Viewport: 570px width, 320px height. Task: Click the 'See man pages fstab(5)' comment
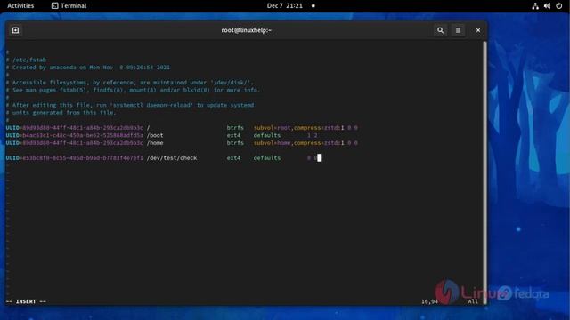click(x=133, y=90)
